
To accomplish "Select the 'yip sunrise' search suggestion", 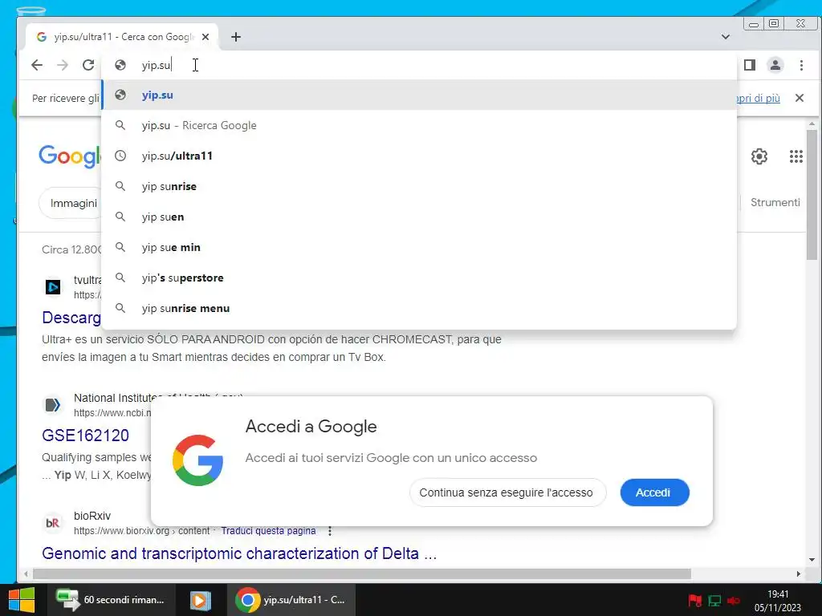I will 419,186.
